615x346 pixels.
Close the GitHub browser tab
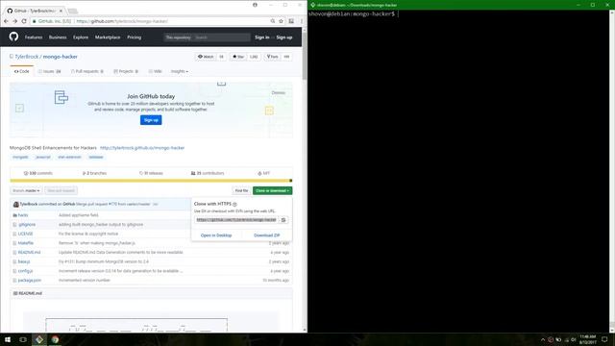pyautogui.click(x=61, y=11)
